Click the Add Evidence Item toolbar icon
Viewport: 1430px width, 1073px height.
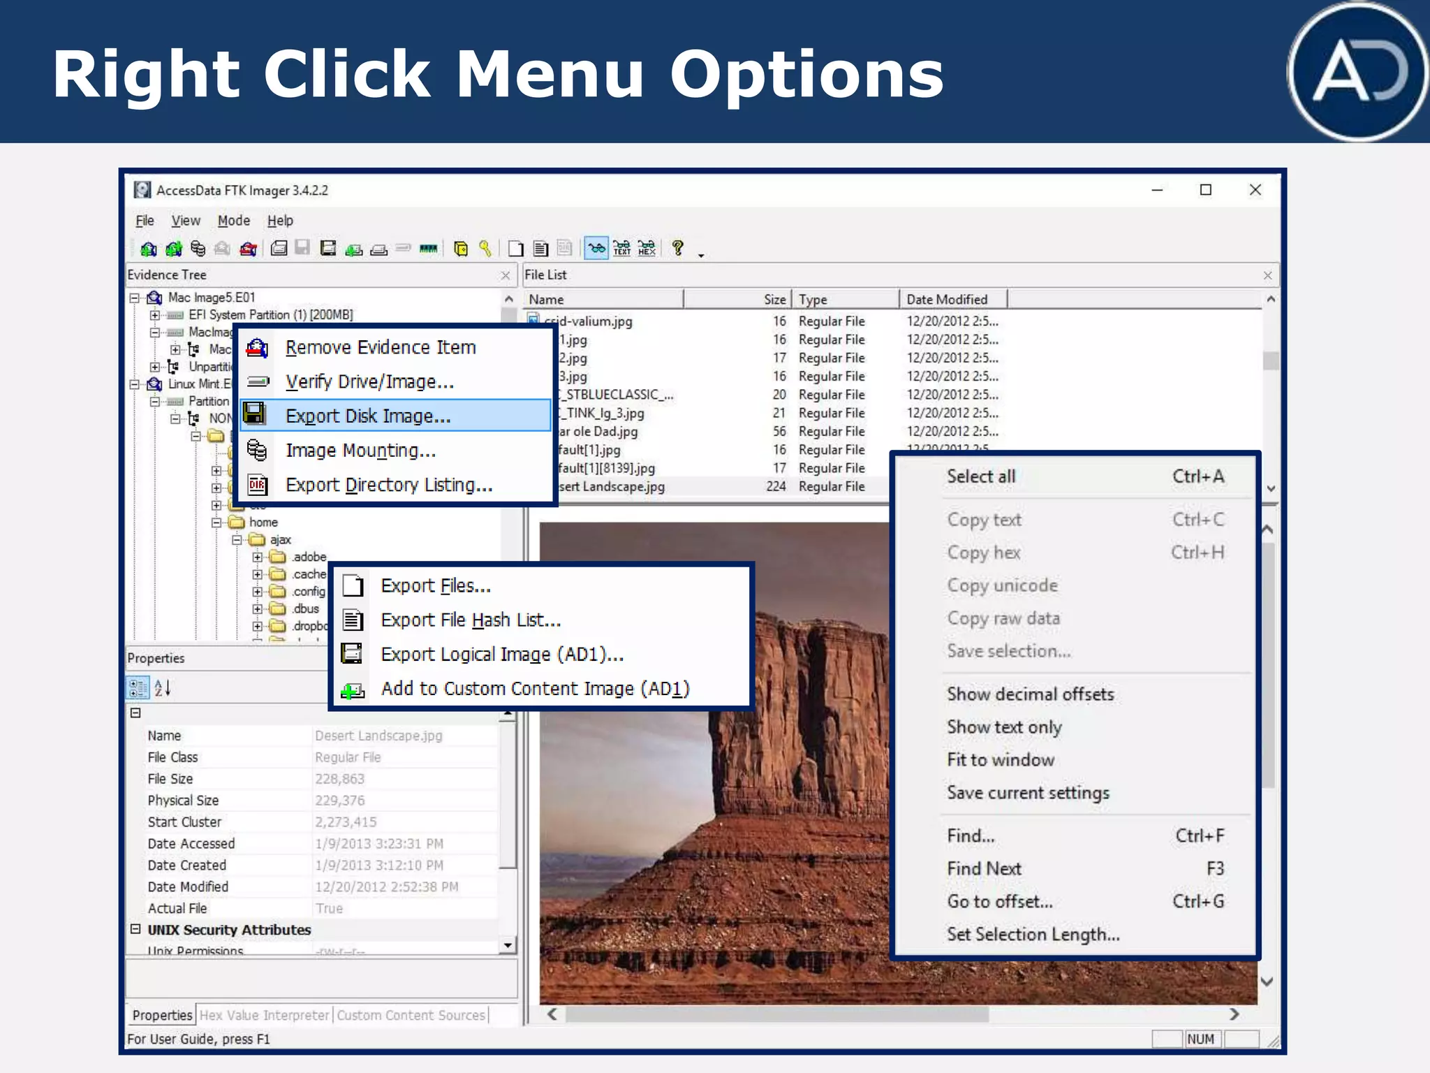149,249
